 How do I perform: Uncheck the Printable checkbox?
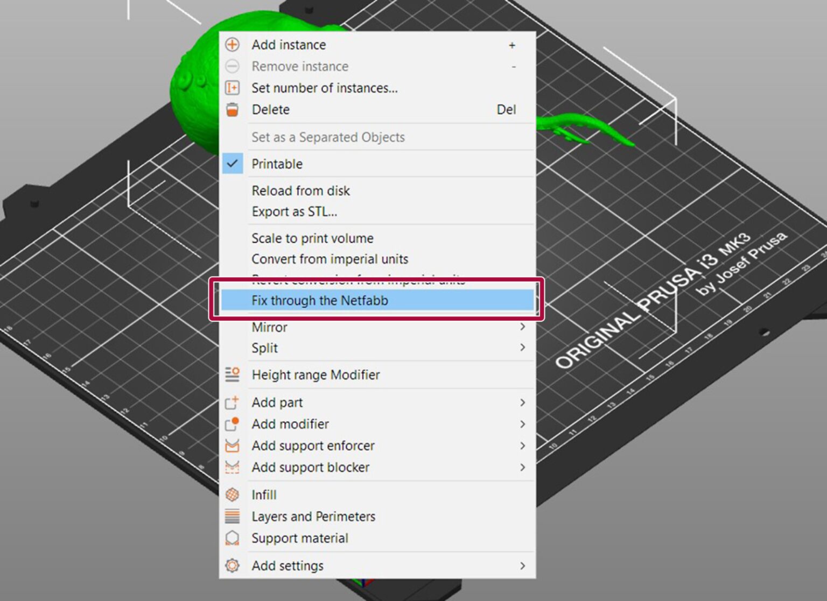[x=233, y=163]
